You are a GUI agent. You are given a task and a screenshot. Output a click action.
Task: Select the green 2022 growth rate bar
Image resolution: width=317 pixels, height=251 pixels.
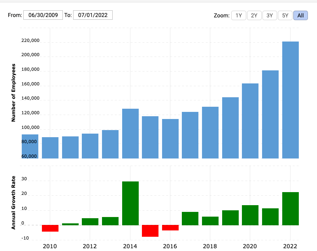[x=290, y=208]
